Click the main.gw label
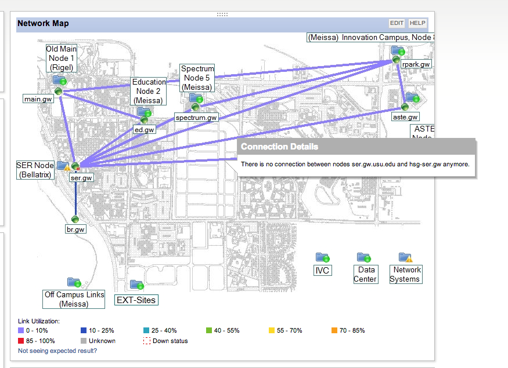The width and height of the screenshot is (508, 368). [38, 99]
